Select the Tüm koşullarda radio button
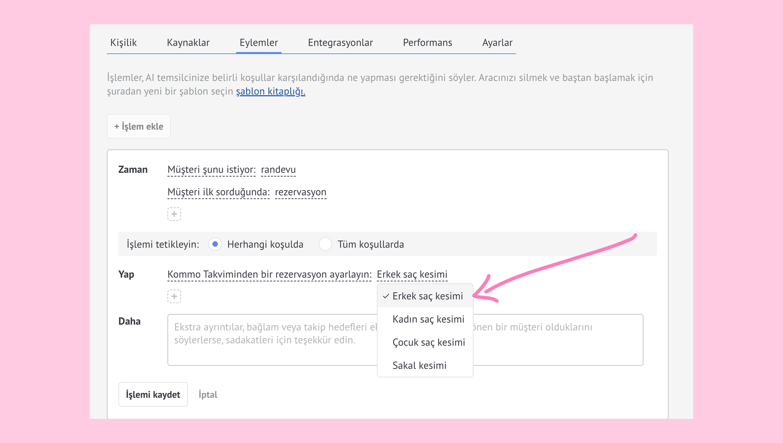Screen dimensions: 783x443 coord(325,244)
